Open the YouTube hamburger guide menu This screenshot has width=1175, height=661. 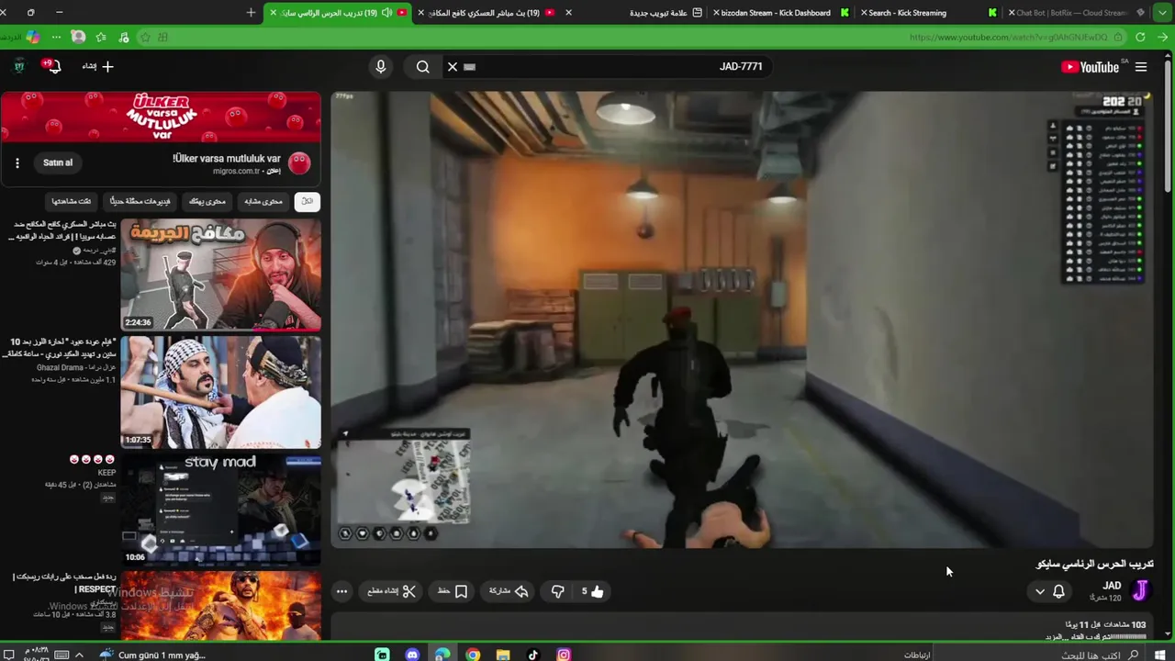(1141, 67)
